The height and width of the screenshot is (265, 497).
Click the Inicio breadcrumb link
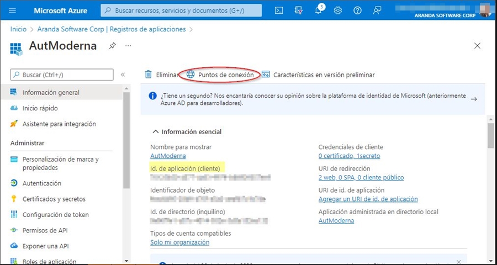click(x=18, y=29)
